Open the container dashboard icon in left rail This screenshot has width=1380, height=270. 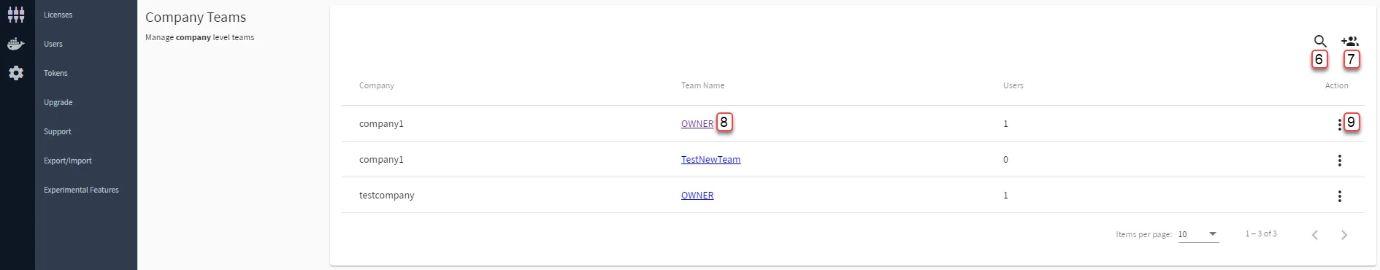pos(16,15)
